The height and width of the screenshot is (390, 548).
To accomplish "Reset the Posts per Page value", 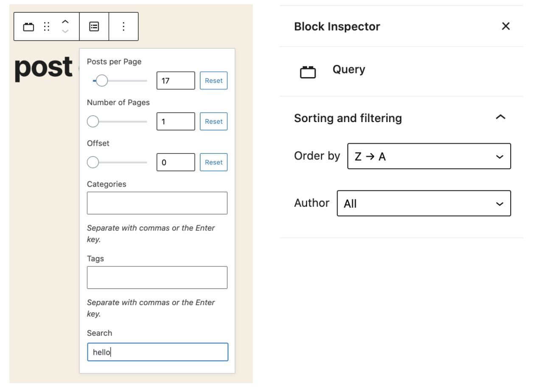I will coord(213,81).
